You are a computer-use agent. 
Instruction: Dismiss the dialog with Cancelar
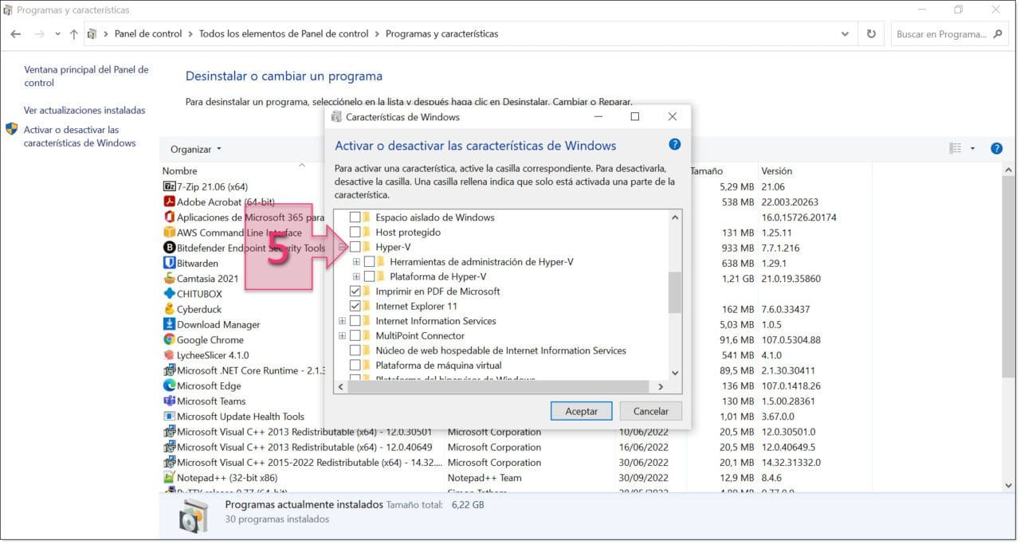click(650, 411)
